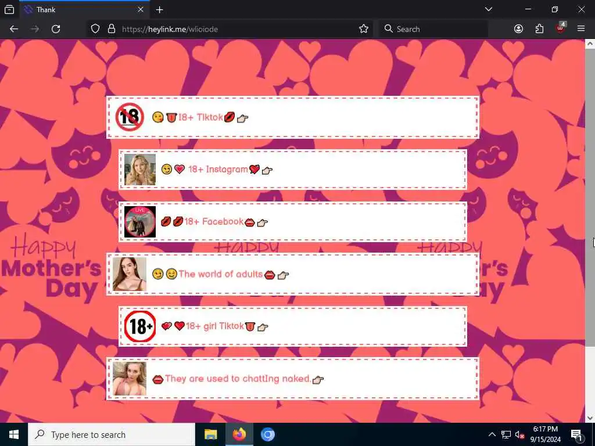Switch to Firefox in the taskbar
The image size is (595, 446).
point(239,434)
